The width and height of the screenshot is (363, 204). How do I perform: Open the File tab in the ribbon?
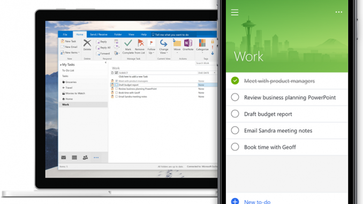[x=65, y=34]
